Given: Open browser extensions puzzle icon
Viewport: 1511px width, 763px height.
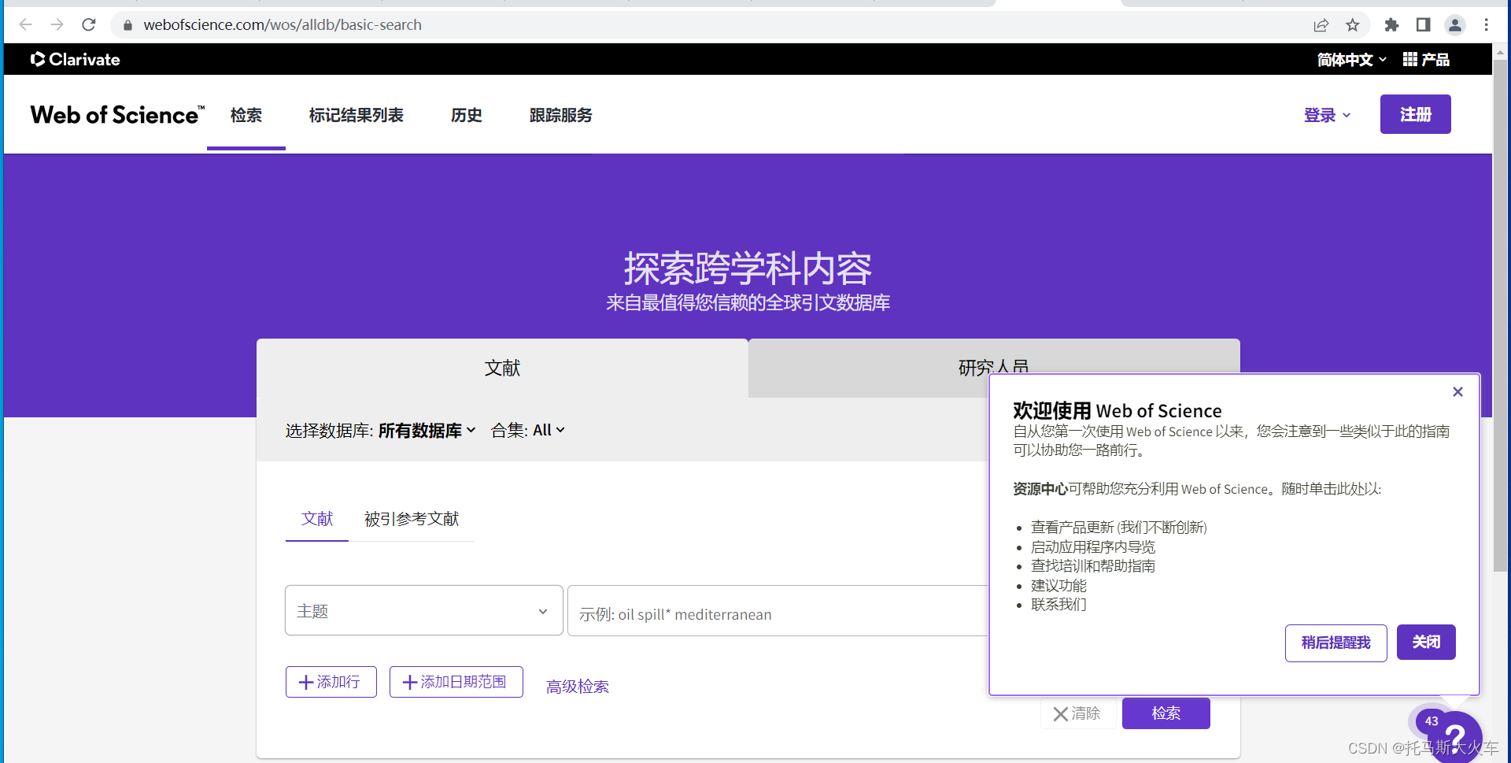Looking at the screenshot, I should click(1391, 25).
